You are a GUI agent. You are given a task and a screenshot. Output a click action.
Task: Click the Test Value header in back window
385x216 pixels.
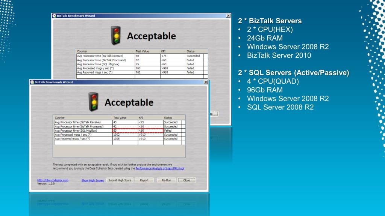[x=142, y=51]
